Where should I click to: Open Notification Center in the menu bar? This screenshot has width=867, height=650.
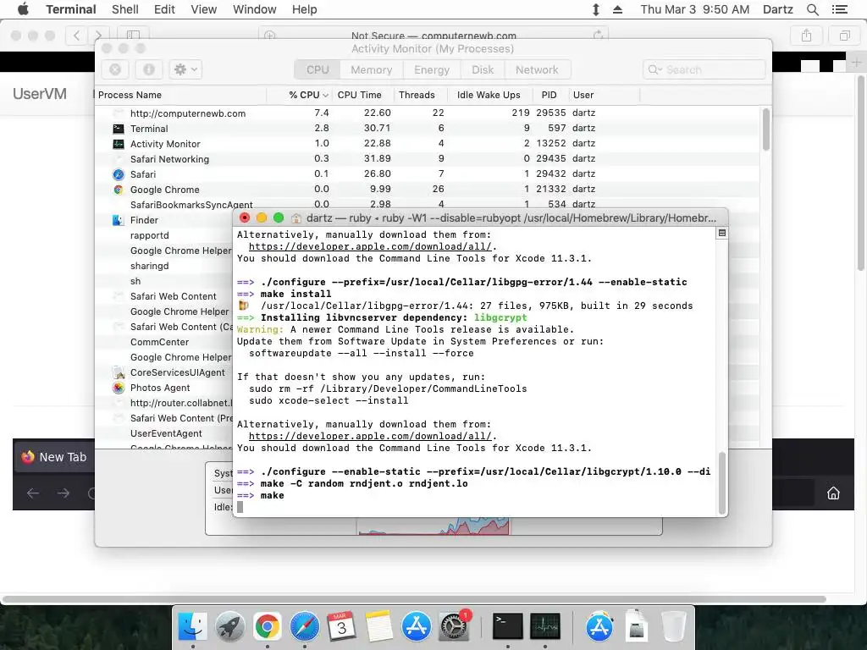click(x=839, y=9)
